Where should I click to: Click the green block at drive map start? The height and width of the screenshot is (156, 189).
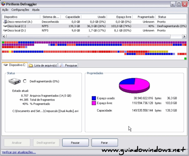3,43
